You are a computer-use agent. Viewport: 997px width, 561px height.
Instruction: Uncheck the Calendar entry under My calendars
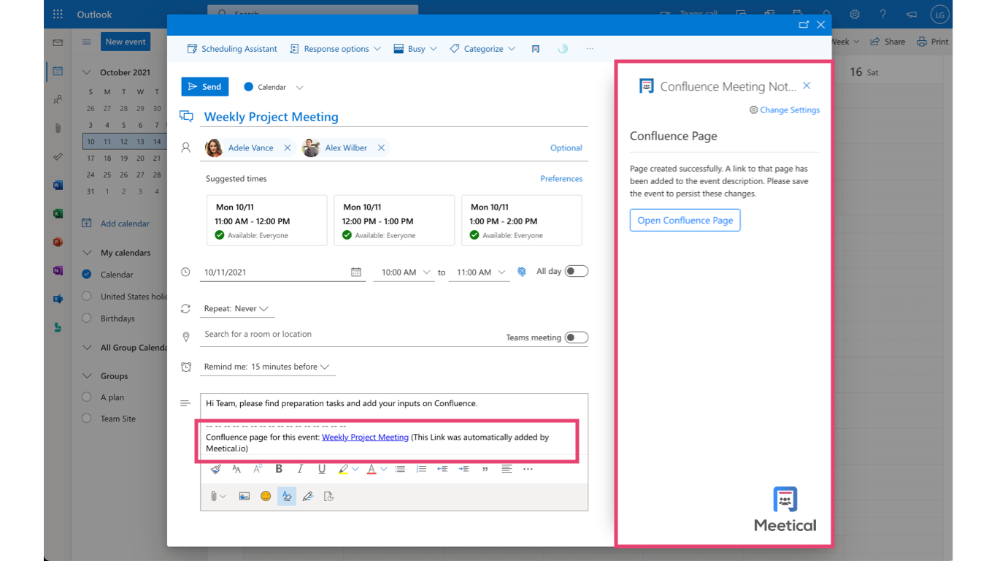click(87, 275)
